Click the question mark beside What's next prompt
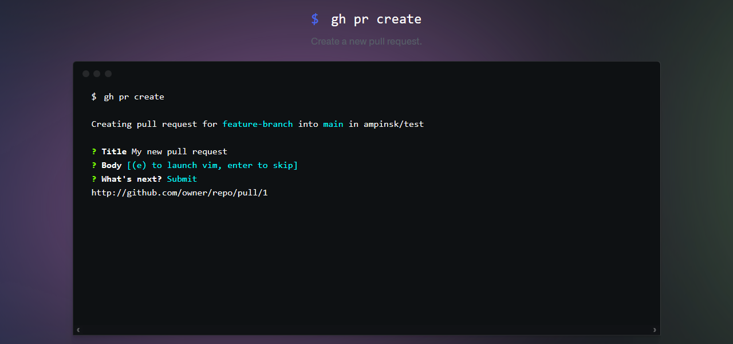Viewport: 733px width, 344px height. point(93,179)
